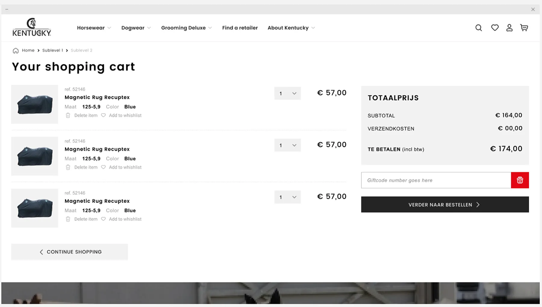Open first Magnetic Rug Recuptex thumbnail
The width and height of the screenshot is (542, 307).
(x=35, y=104)
